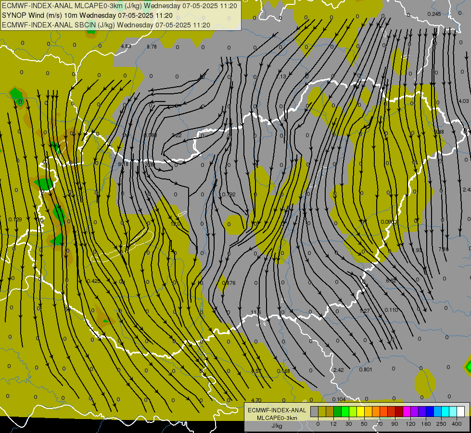Click the map value 3.22
This screenshot has height=433, width=471.
click(177, 135)
